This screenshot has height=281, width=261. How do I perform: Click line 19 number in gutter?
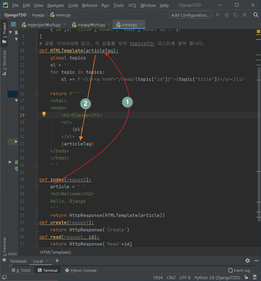(x=22, y=115)
